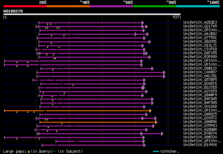Click the cyan 100char scale bar
This screenshot has height=154, width=223.
coord(156,152)
